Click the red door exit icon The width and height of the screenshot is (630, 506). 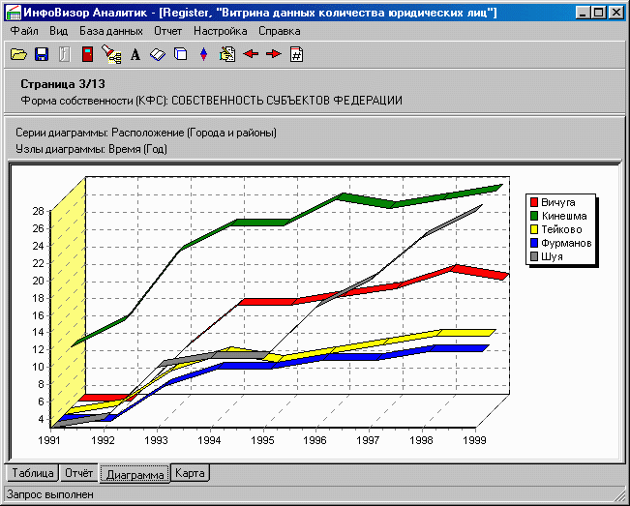88,54
